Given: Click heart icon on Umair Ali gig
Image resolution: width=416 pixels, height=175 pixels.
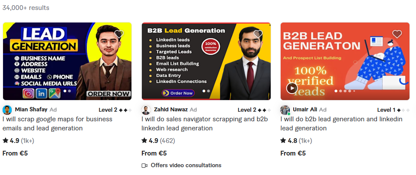Looking at the screenshot, I should (x=397, y=34).
